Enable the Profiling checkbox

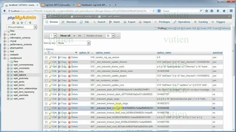pos(156,29)
